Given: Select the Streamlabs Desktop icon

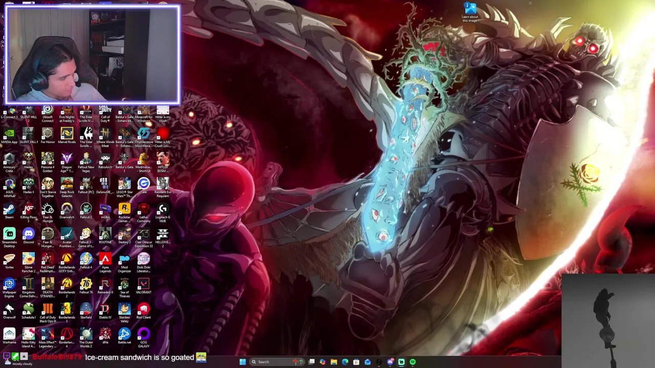Looking at the screenshot, I should pyautogui.click(x=9, y=238).
